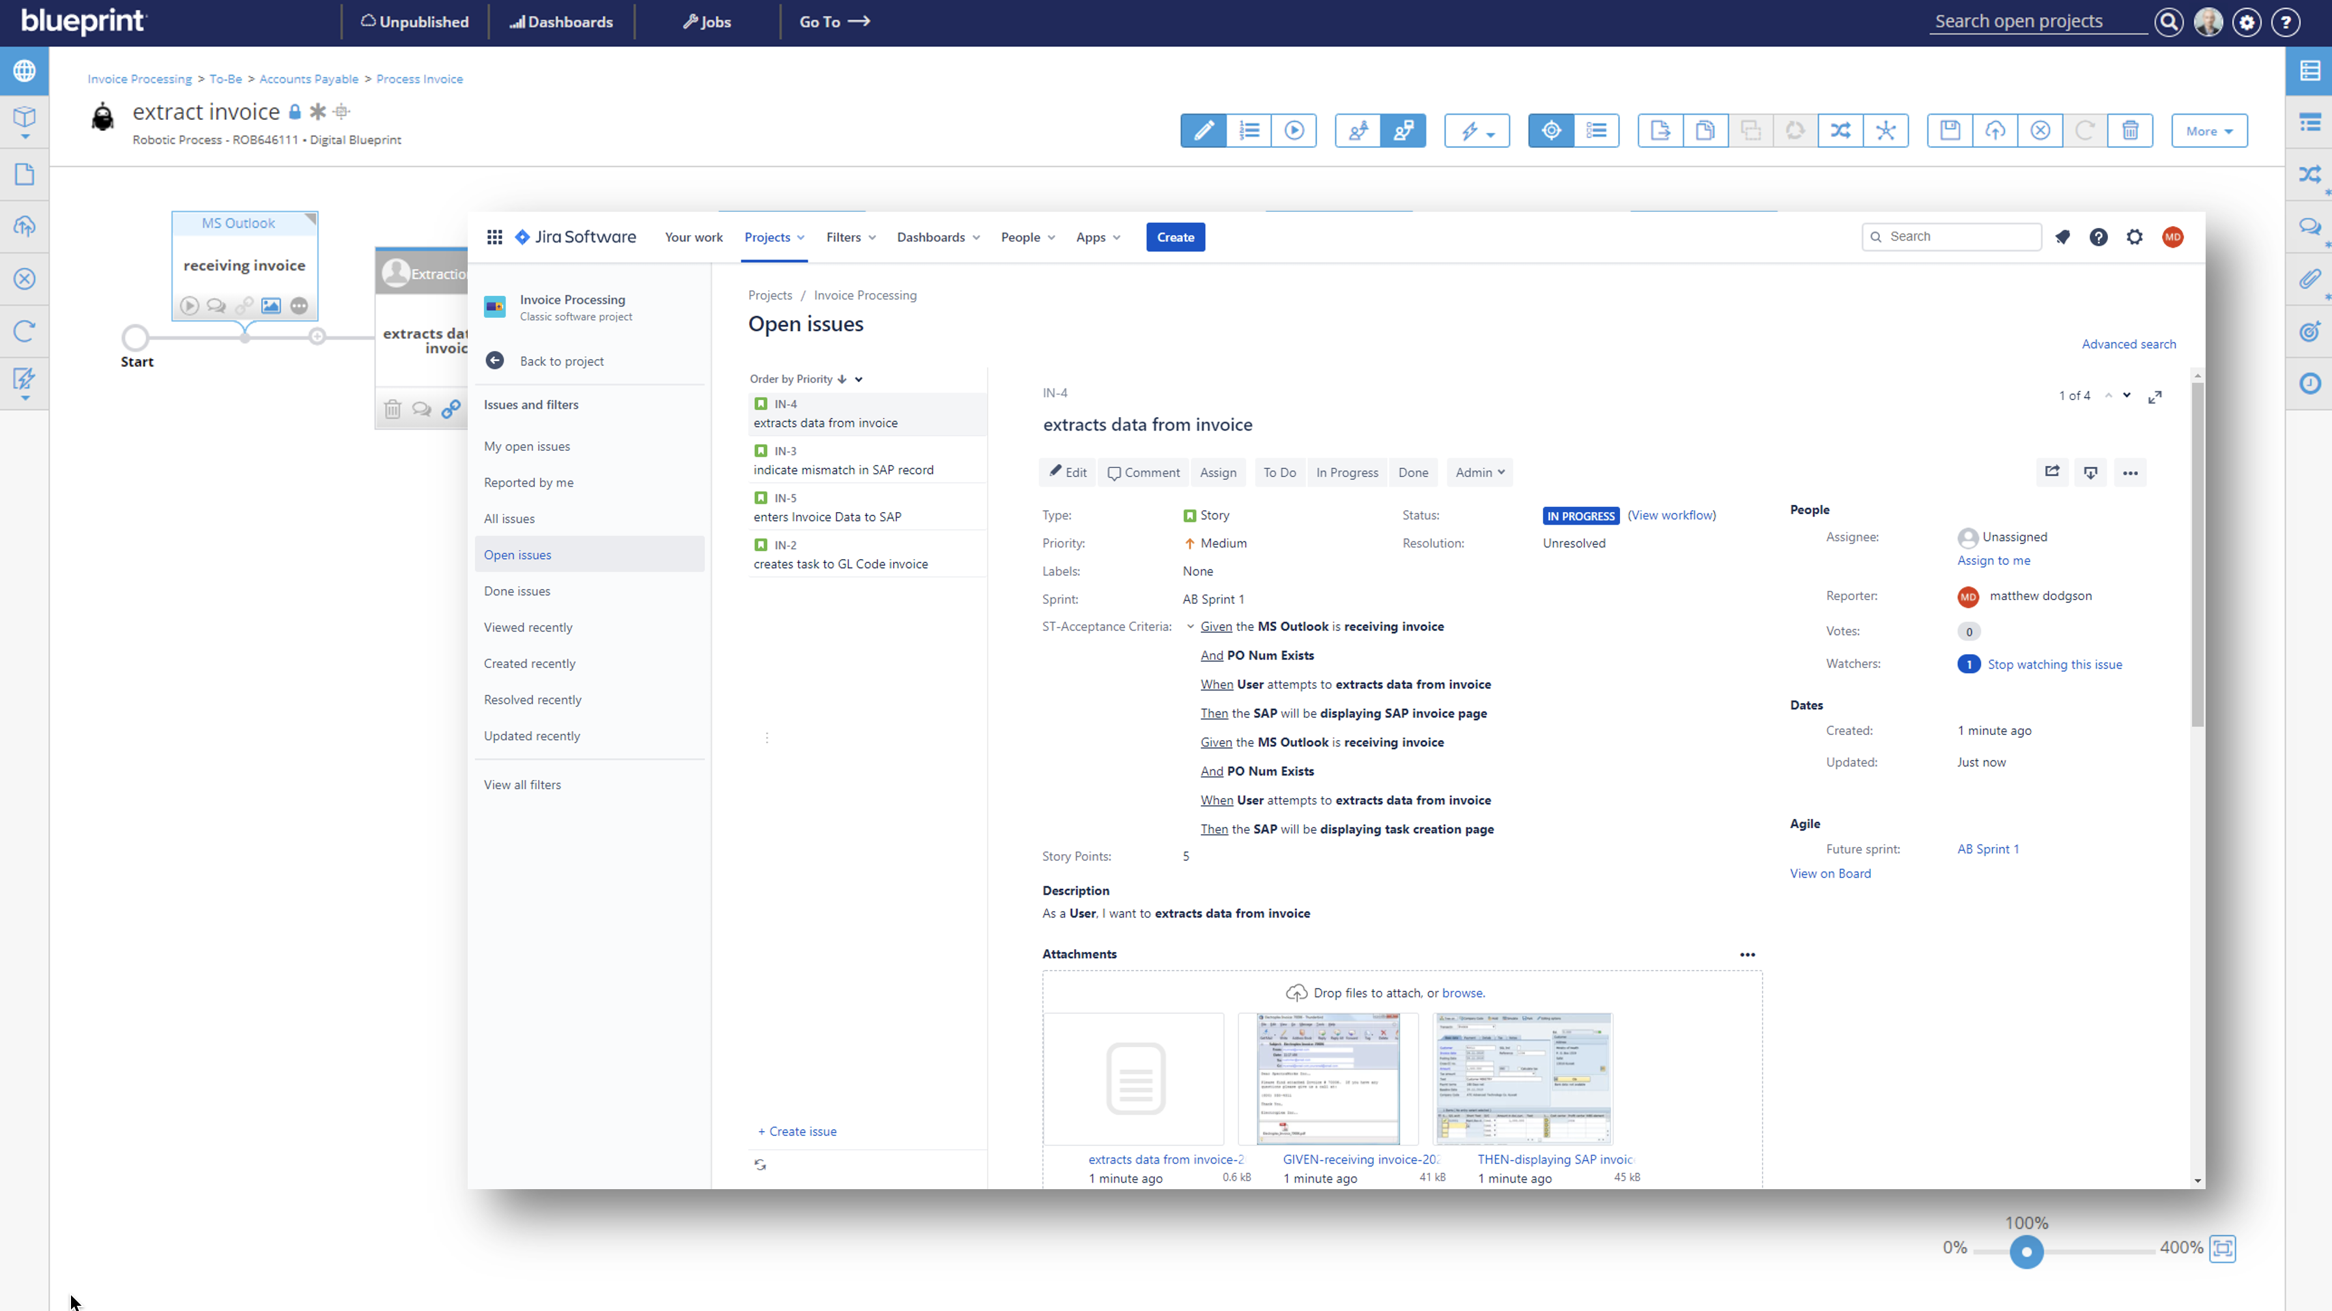
Task: Expand the Admin workflow dropdown
Action: (x=1479, y=472)
